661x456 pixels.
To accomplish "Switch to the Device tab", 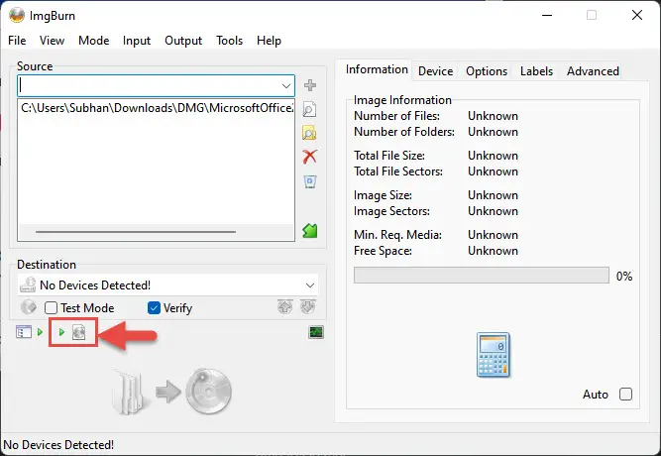I will click(435, 71).
